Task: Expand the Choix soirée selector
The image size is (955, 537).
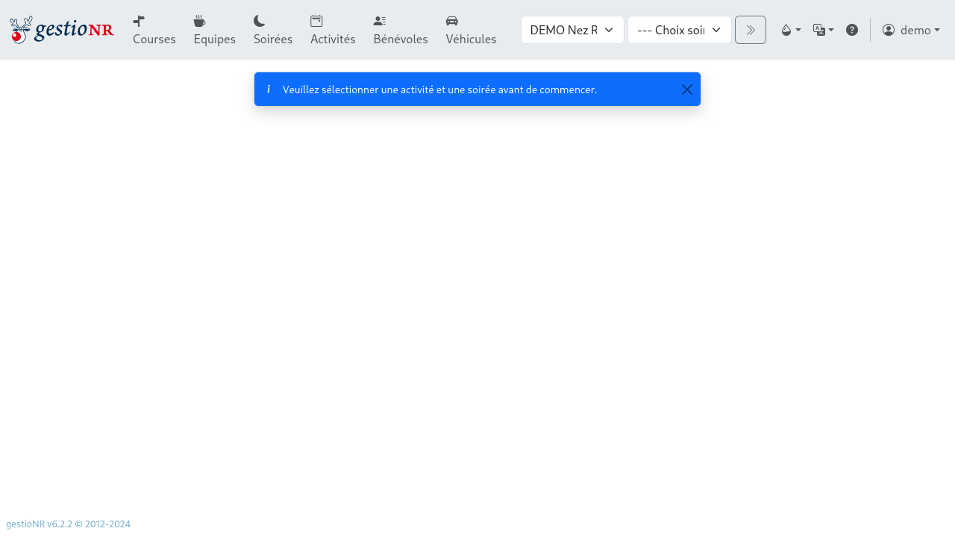Action: tap(679, 30)
